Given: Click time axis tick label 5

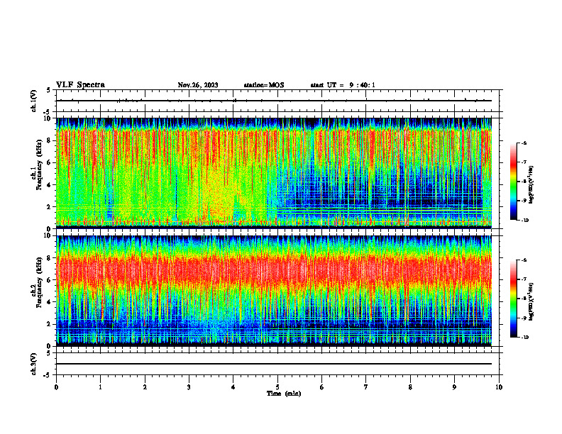Looking at the screenshot, I should pyautogui.click(x=277, y=387).
